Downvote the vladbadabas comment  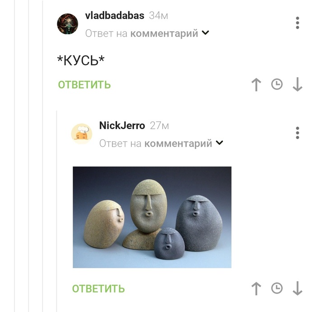(297, 84)
